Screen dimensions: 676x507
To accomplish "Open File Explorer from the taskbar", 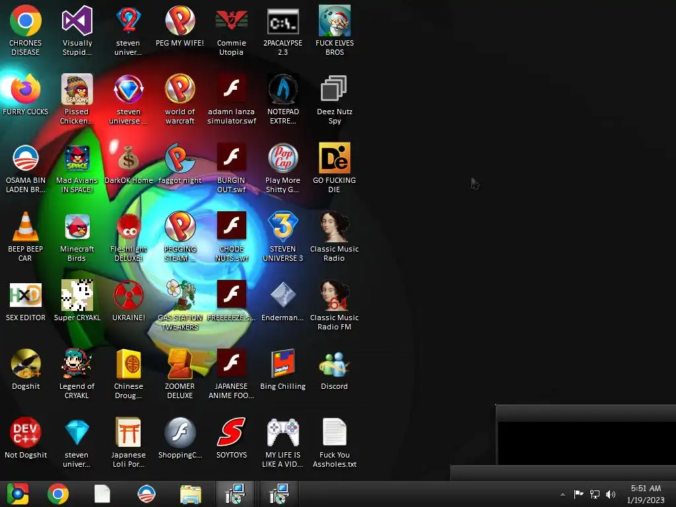I will coord(191,495).
